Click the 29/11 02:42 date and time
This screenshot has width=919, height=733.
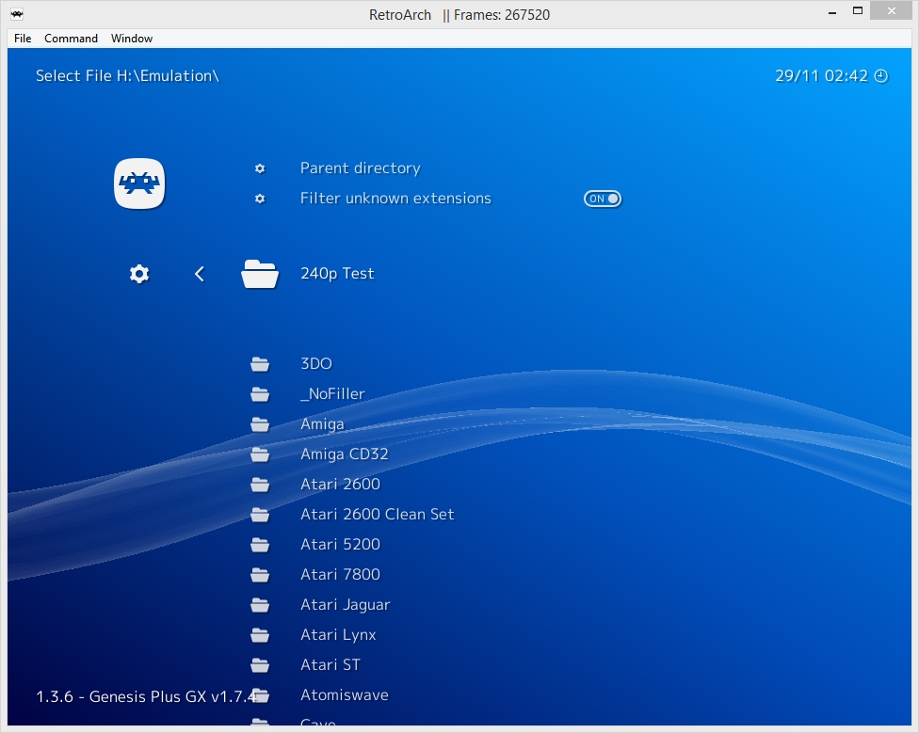(821, 76)
